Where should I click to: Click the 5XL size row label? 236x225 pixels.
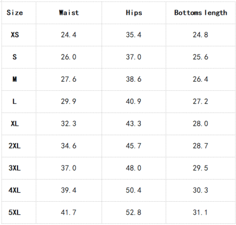(x=15, y=213)
